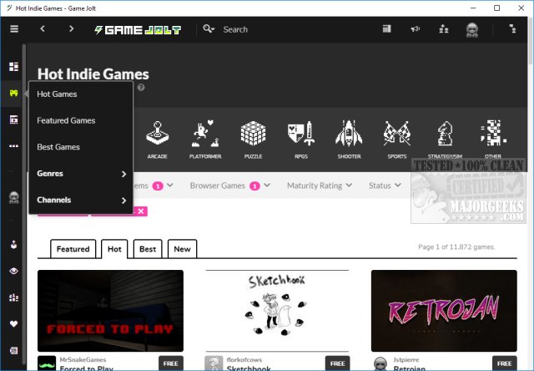Open the three-dots sidebar icon
Viewport: 534px width, 371px height.
13,146
